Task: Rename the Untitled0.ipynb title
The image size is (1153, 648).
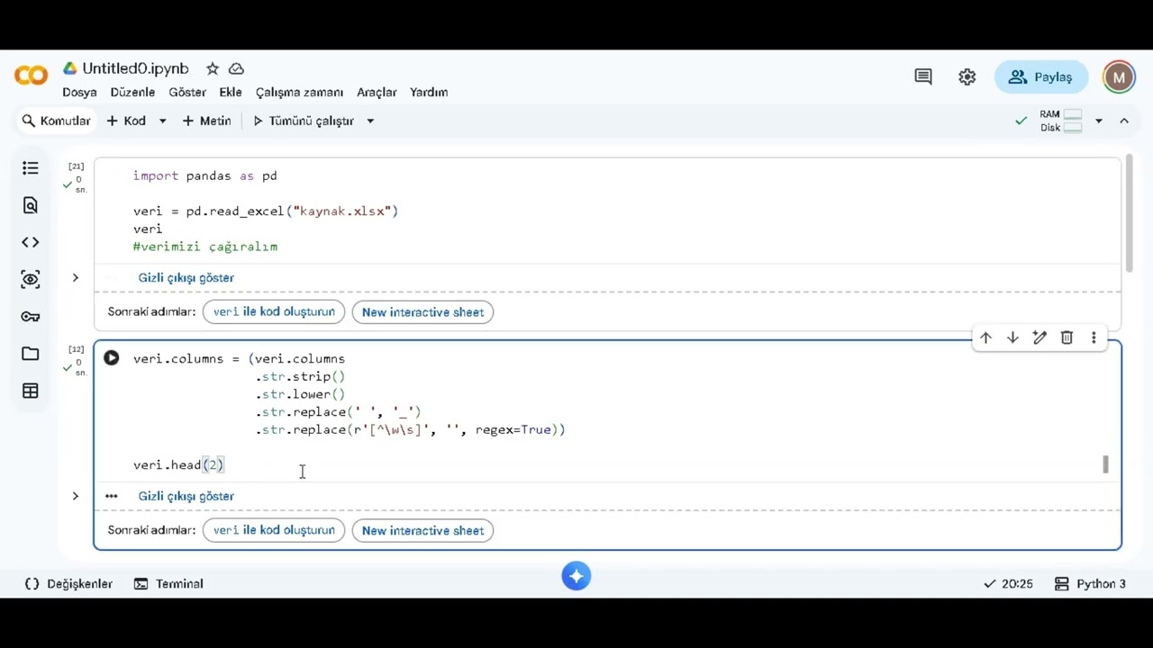Action: (135, 68)
